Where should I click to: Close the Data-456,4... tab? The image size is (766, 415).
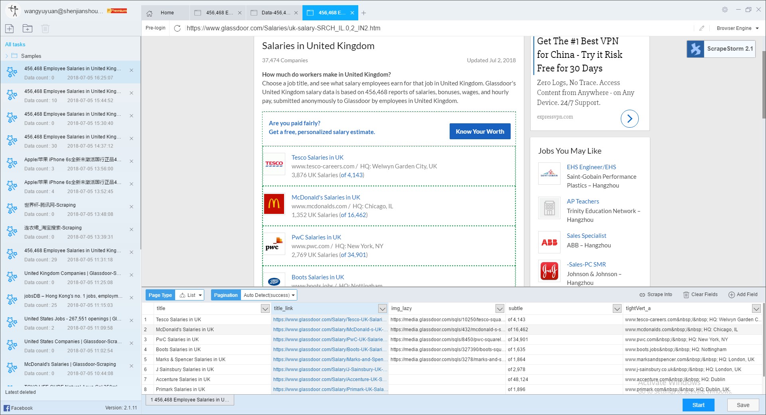click(296, 13)
